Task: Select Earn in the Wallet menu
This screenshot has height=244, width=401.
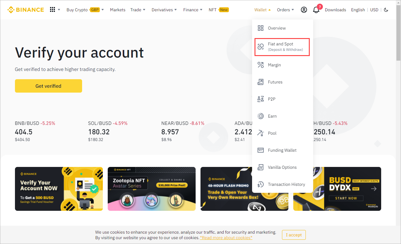Action: (283, 116)
